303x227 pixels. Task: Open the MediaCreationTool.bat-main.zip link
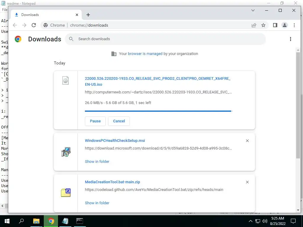click(112, 182)
